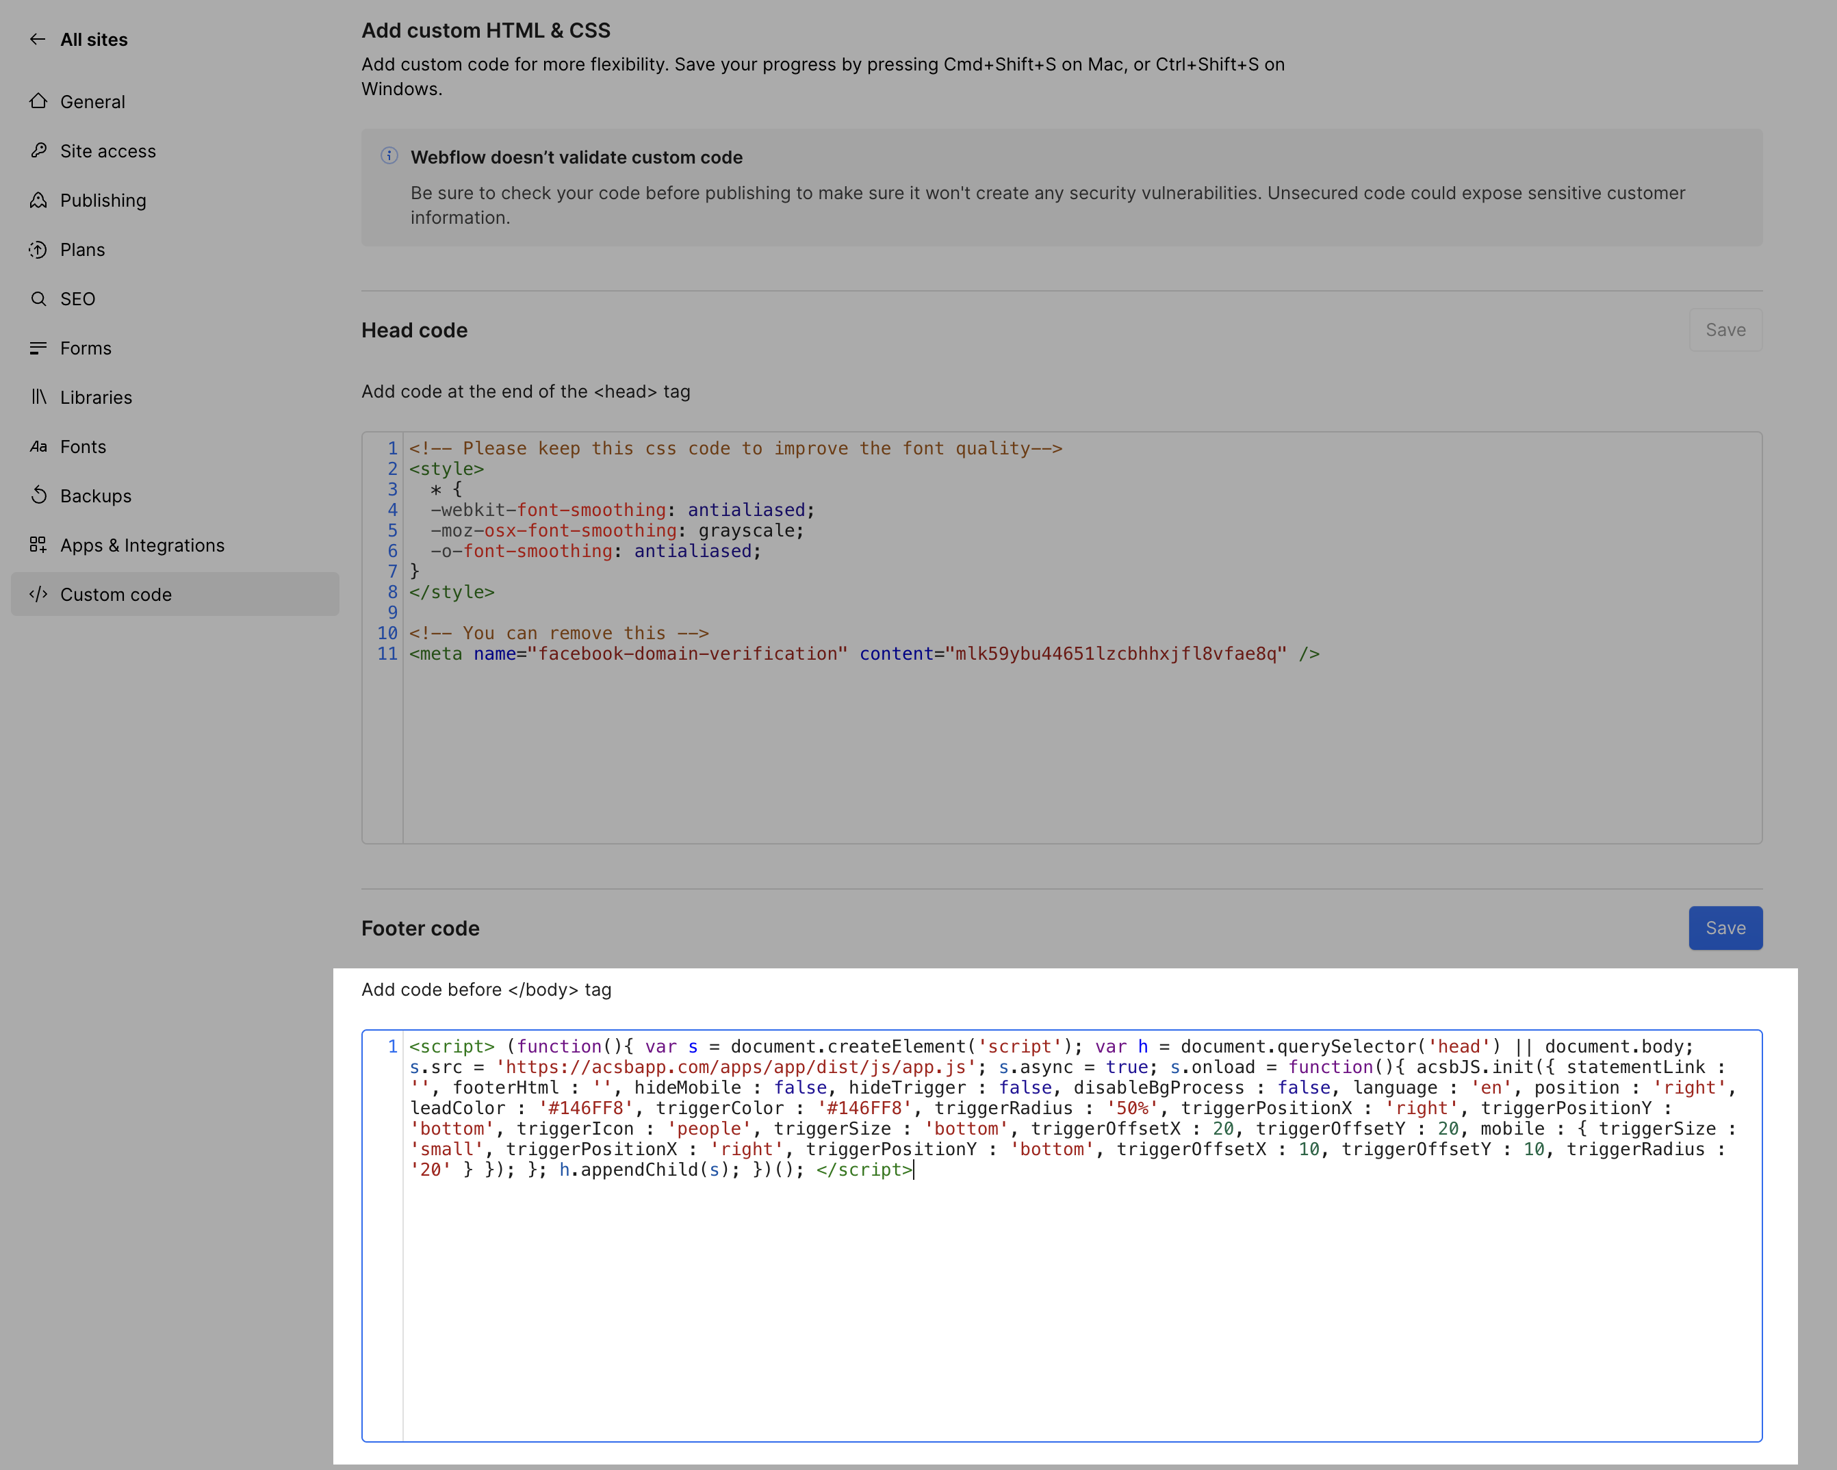This screenshot has width=1837, height=1470.
Task: Click the 'You can remove this' comment
Action: click(x=559, y=633)
